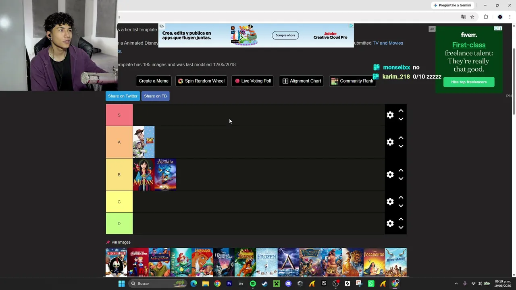Bookmark this page with the star icon

click(472, 17)
